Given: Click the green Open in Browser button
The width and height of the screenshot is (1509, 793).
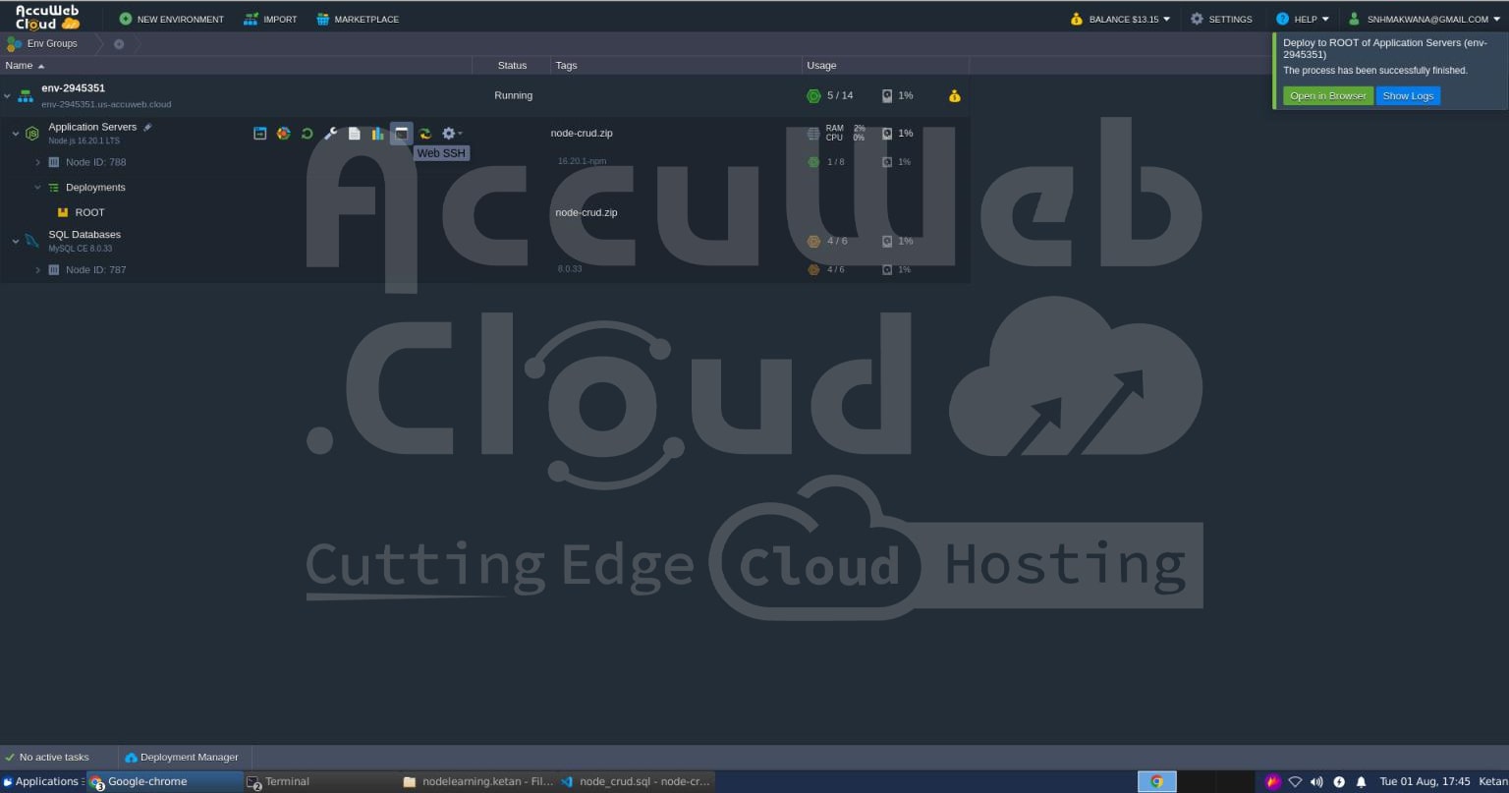Looking at the screenshot, I should click(x=1327, y=95).
